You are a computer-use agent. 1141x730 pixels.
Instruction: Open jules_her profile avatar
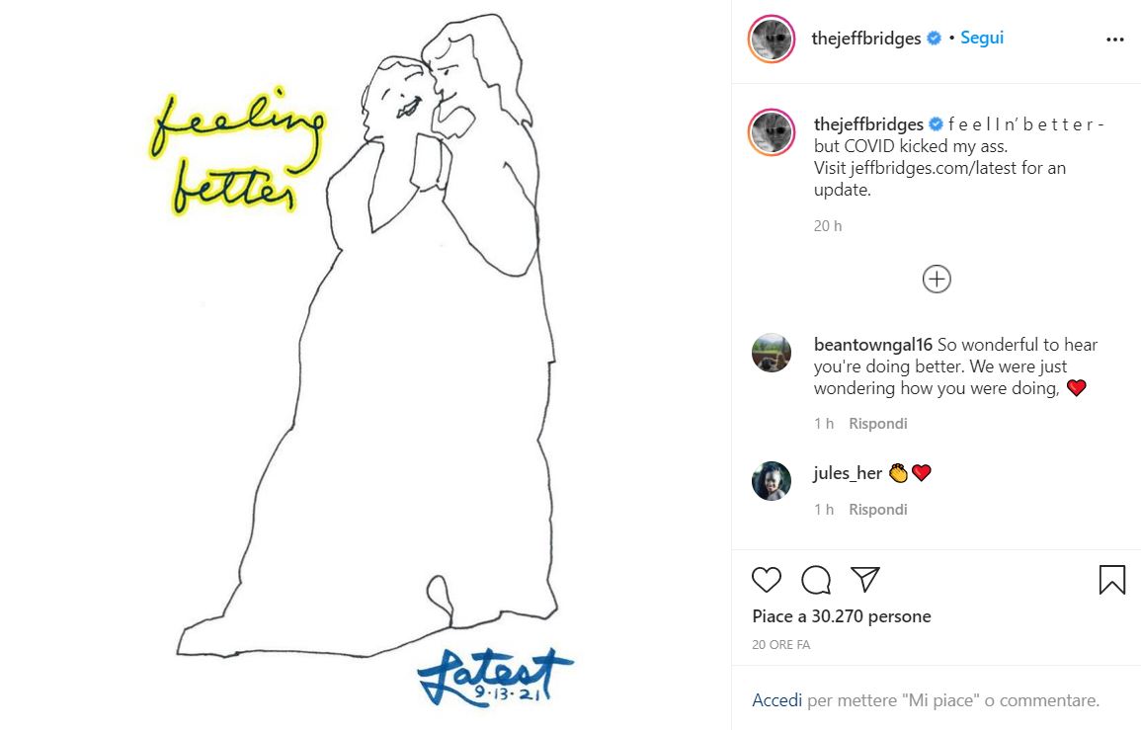click(772, 481)
